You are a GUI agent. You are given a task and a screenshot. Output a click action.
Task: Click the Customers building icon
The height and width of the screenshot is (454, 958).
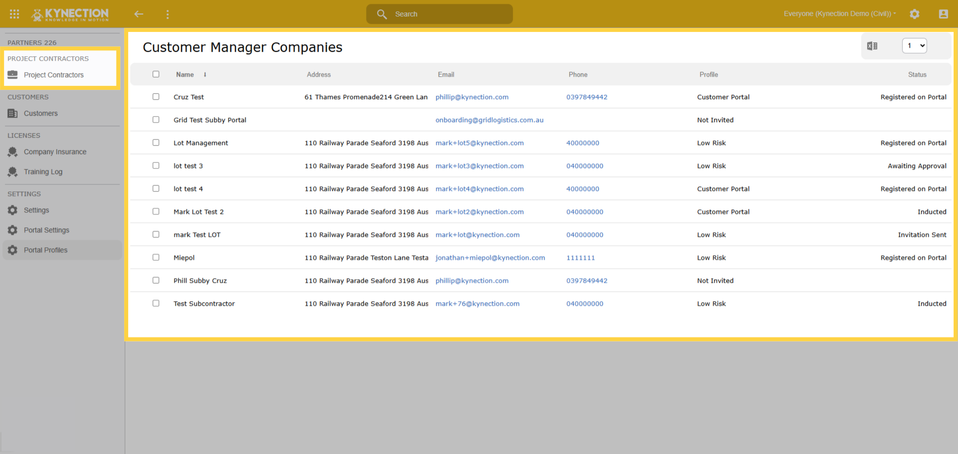(x=12, y=113)
